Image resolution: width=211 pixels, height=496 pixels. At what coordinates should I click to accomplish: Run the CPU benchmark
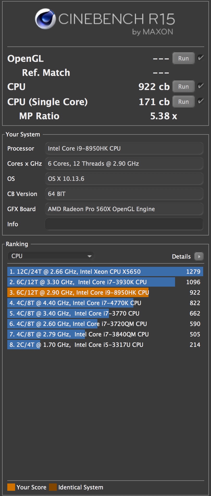pos(183,86)
